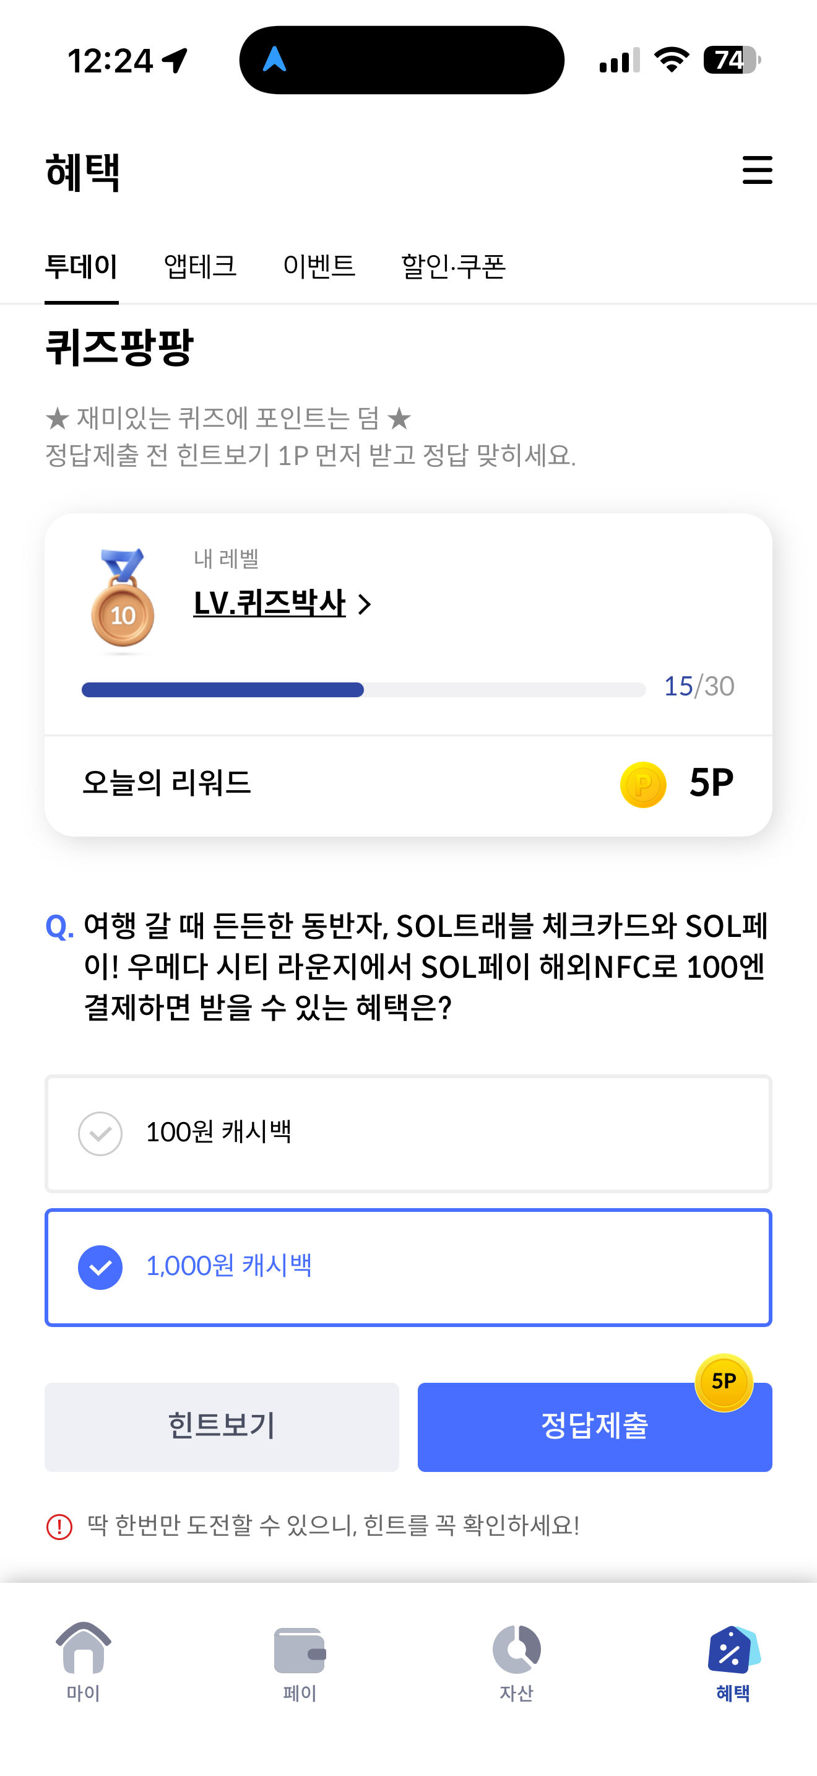Toggle the blue checkmark for 1,000원
The image size is (817, 1776).
[x=100, y=1267]
